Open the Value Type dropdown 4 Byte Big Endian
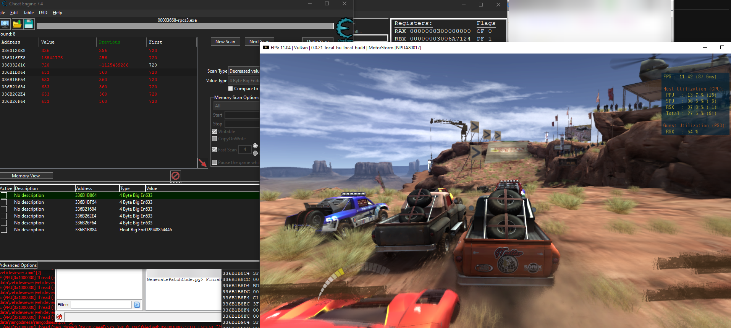Viewport: 731px width, 328px height. 244,81
